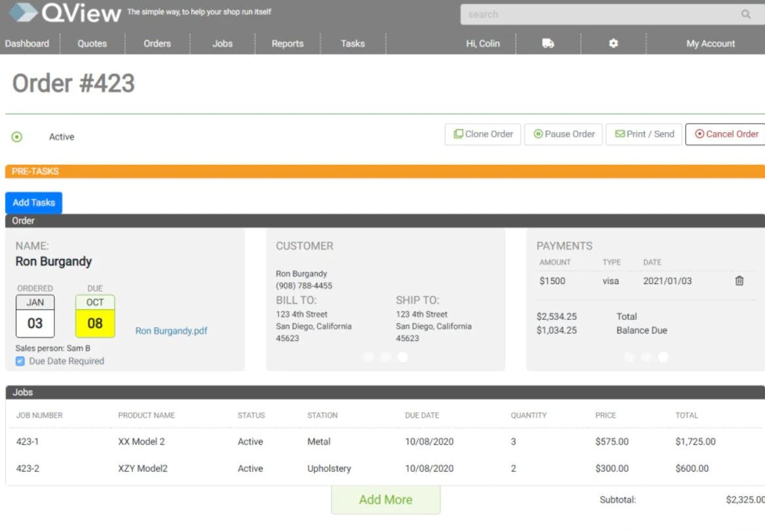765x530 pixels.
Task: Open the Ron Burgandy.pdf attachment link
Action: pyautogui.click(x=171, y=330)
